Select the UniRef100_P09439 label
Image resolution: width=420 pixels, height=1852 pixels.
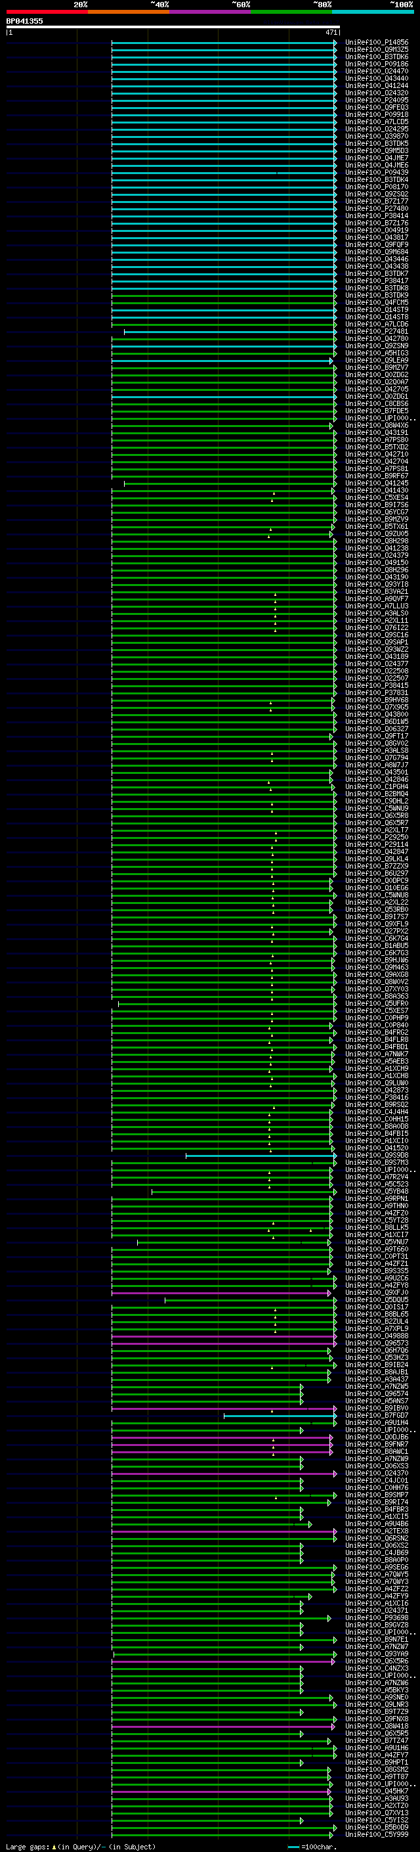[x=377, y=173]
